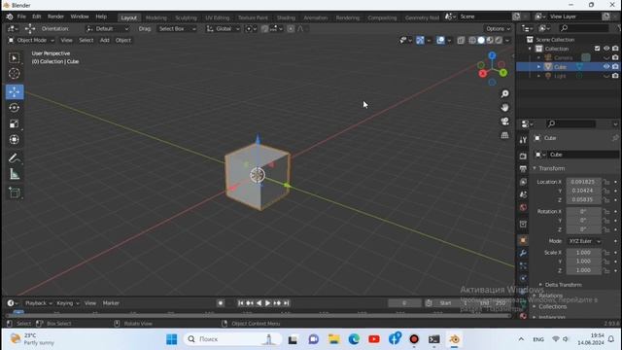Image resolution: width=622 pixels, height=350 pixels.
Task: Click the Z axis on navigation gizmo
Action: point(493,56)
